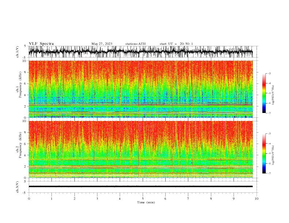This screenshot has height=223, width=289.
Task: Click the "9" tick on the time axis
Action: (234, 199)
